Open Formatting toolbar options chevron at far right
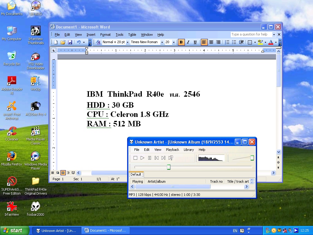 [280, 42]
